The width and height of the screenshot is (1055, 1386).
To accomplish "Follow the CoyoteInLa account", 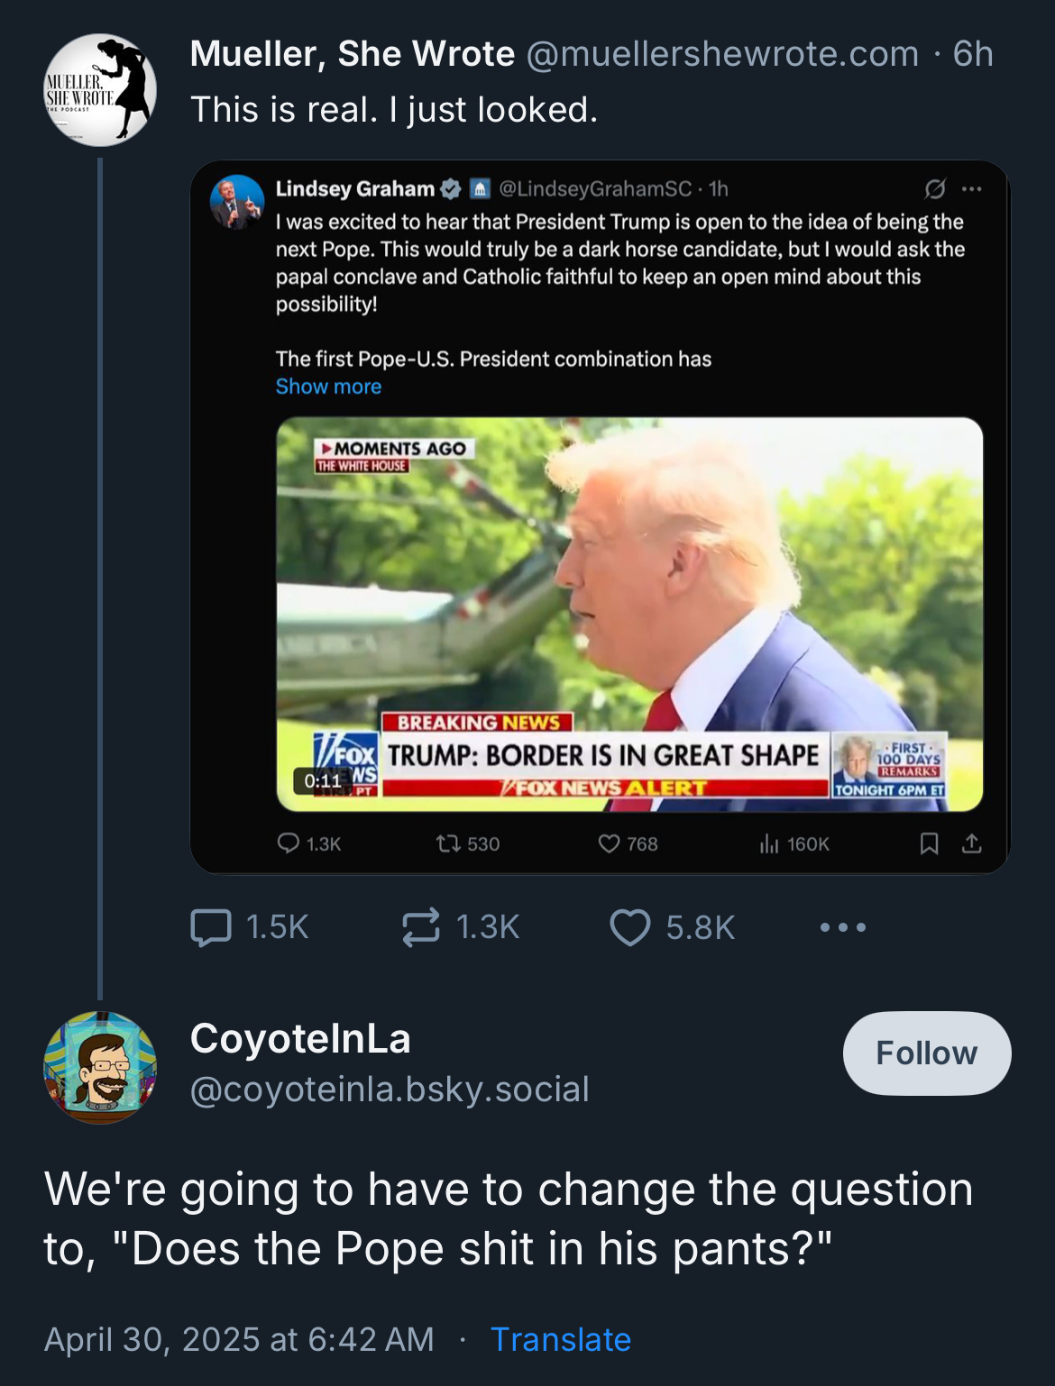I will [926, 1053].
